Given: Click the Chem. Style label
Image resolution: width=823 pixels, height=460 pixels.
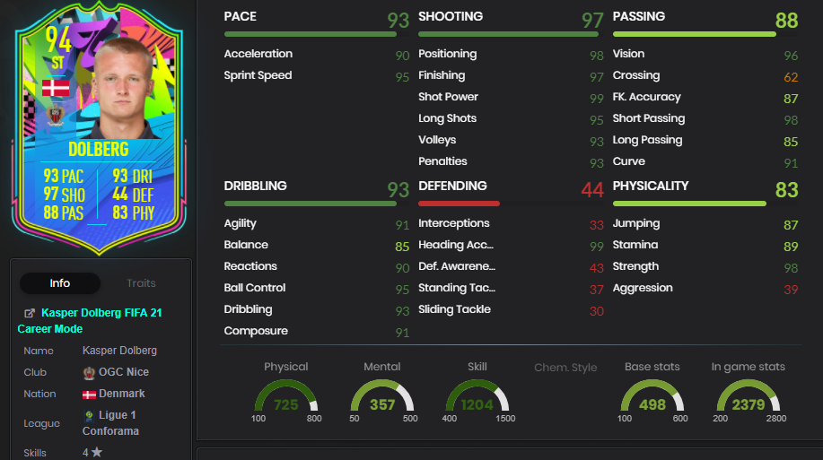Looking at the screenshot, I should (x=565, y=367).
